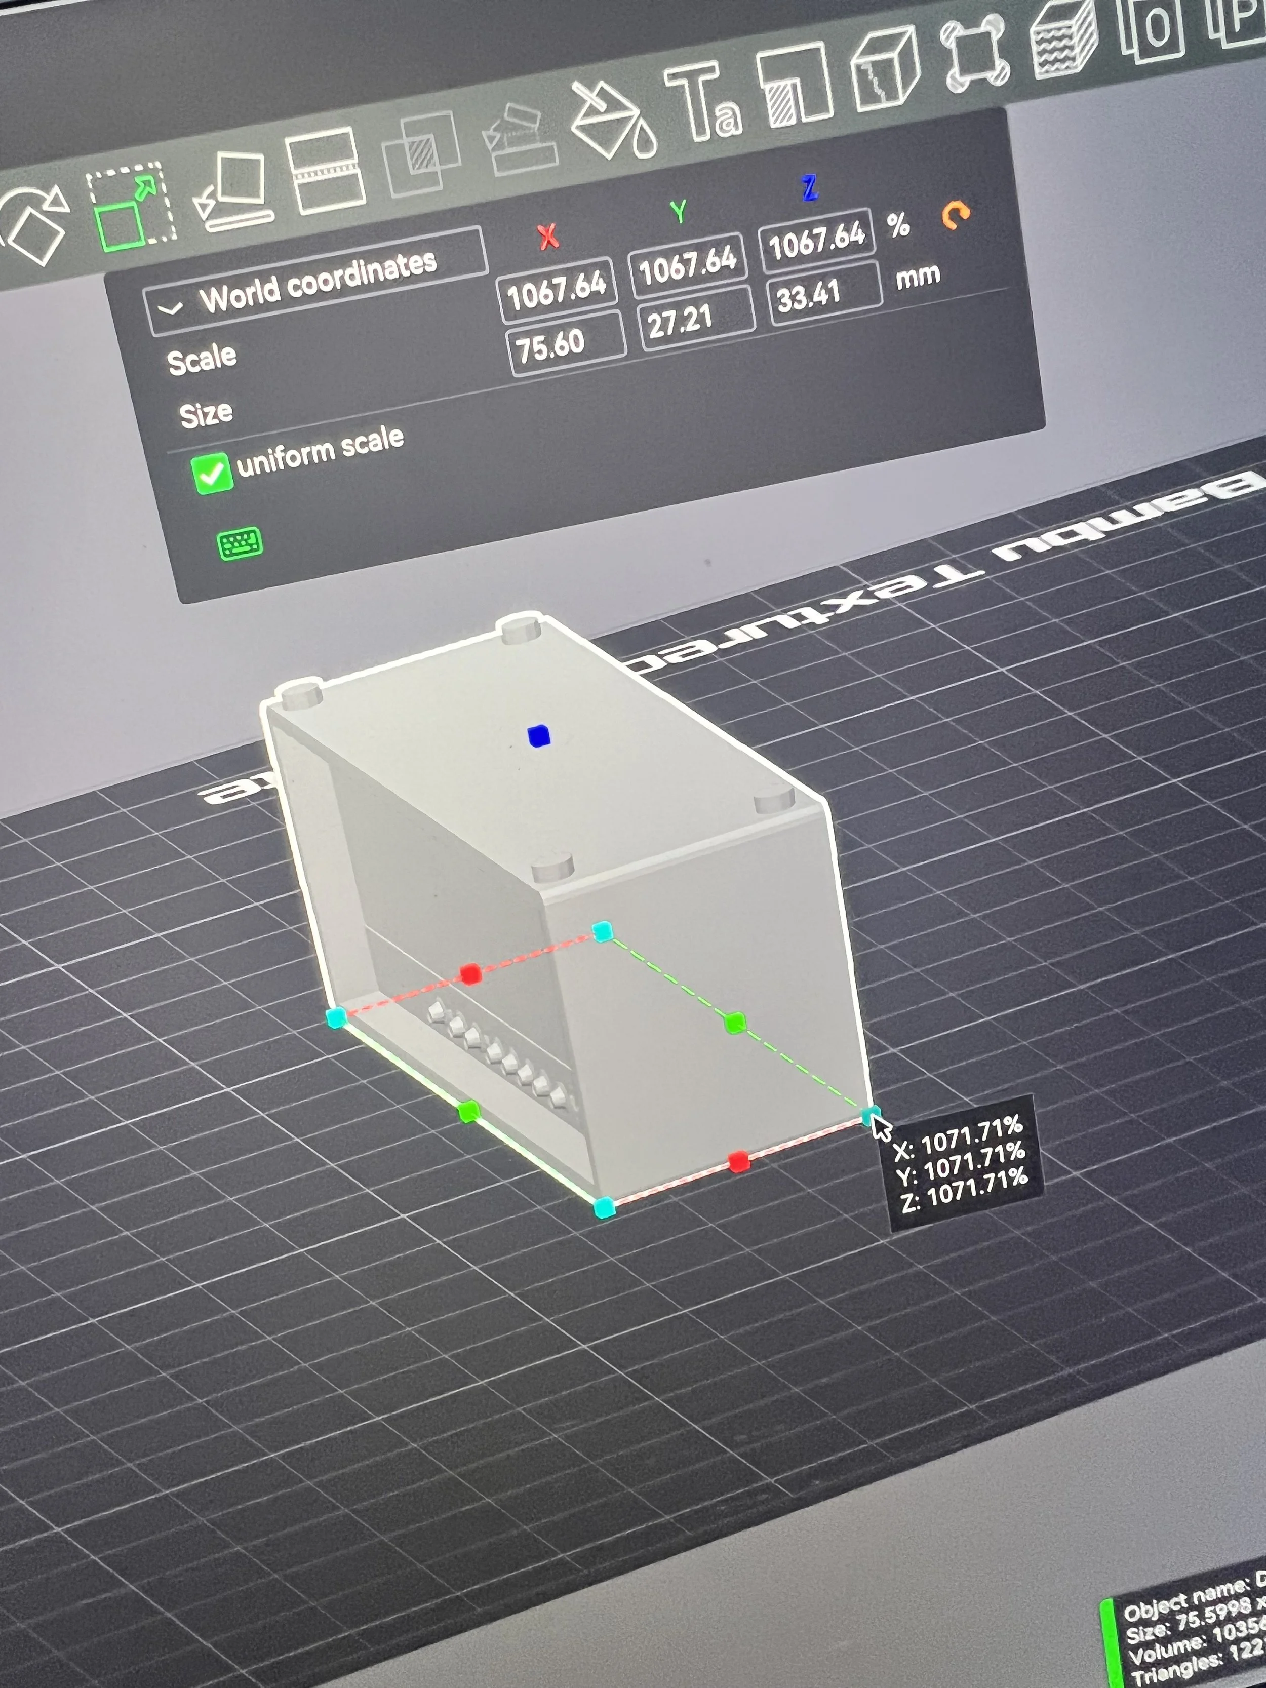This screenshot has width=1266, height=1688.
Task: Click the 'Size' row label
Action: pos(206,414)
